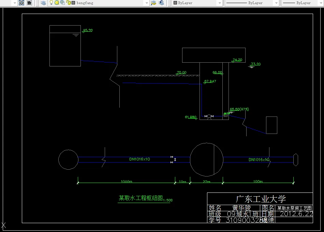This screenshot has width=324, height=232.
Task: Select the drawing title 某取水工程枢纽图
Action: click(x=141, y=198)
